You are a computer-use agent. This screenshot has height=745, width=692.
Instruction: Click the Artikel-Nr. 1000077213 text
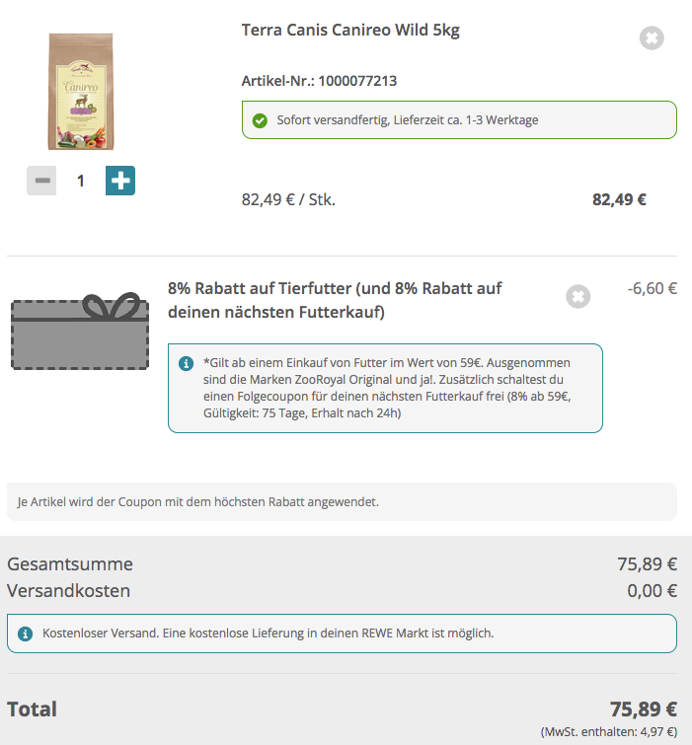[x=319, y=81]
